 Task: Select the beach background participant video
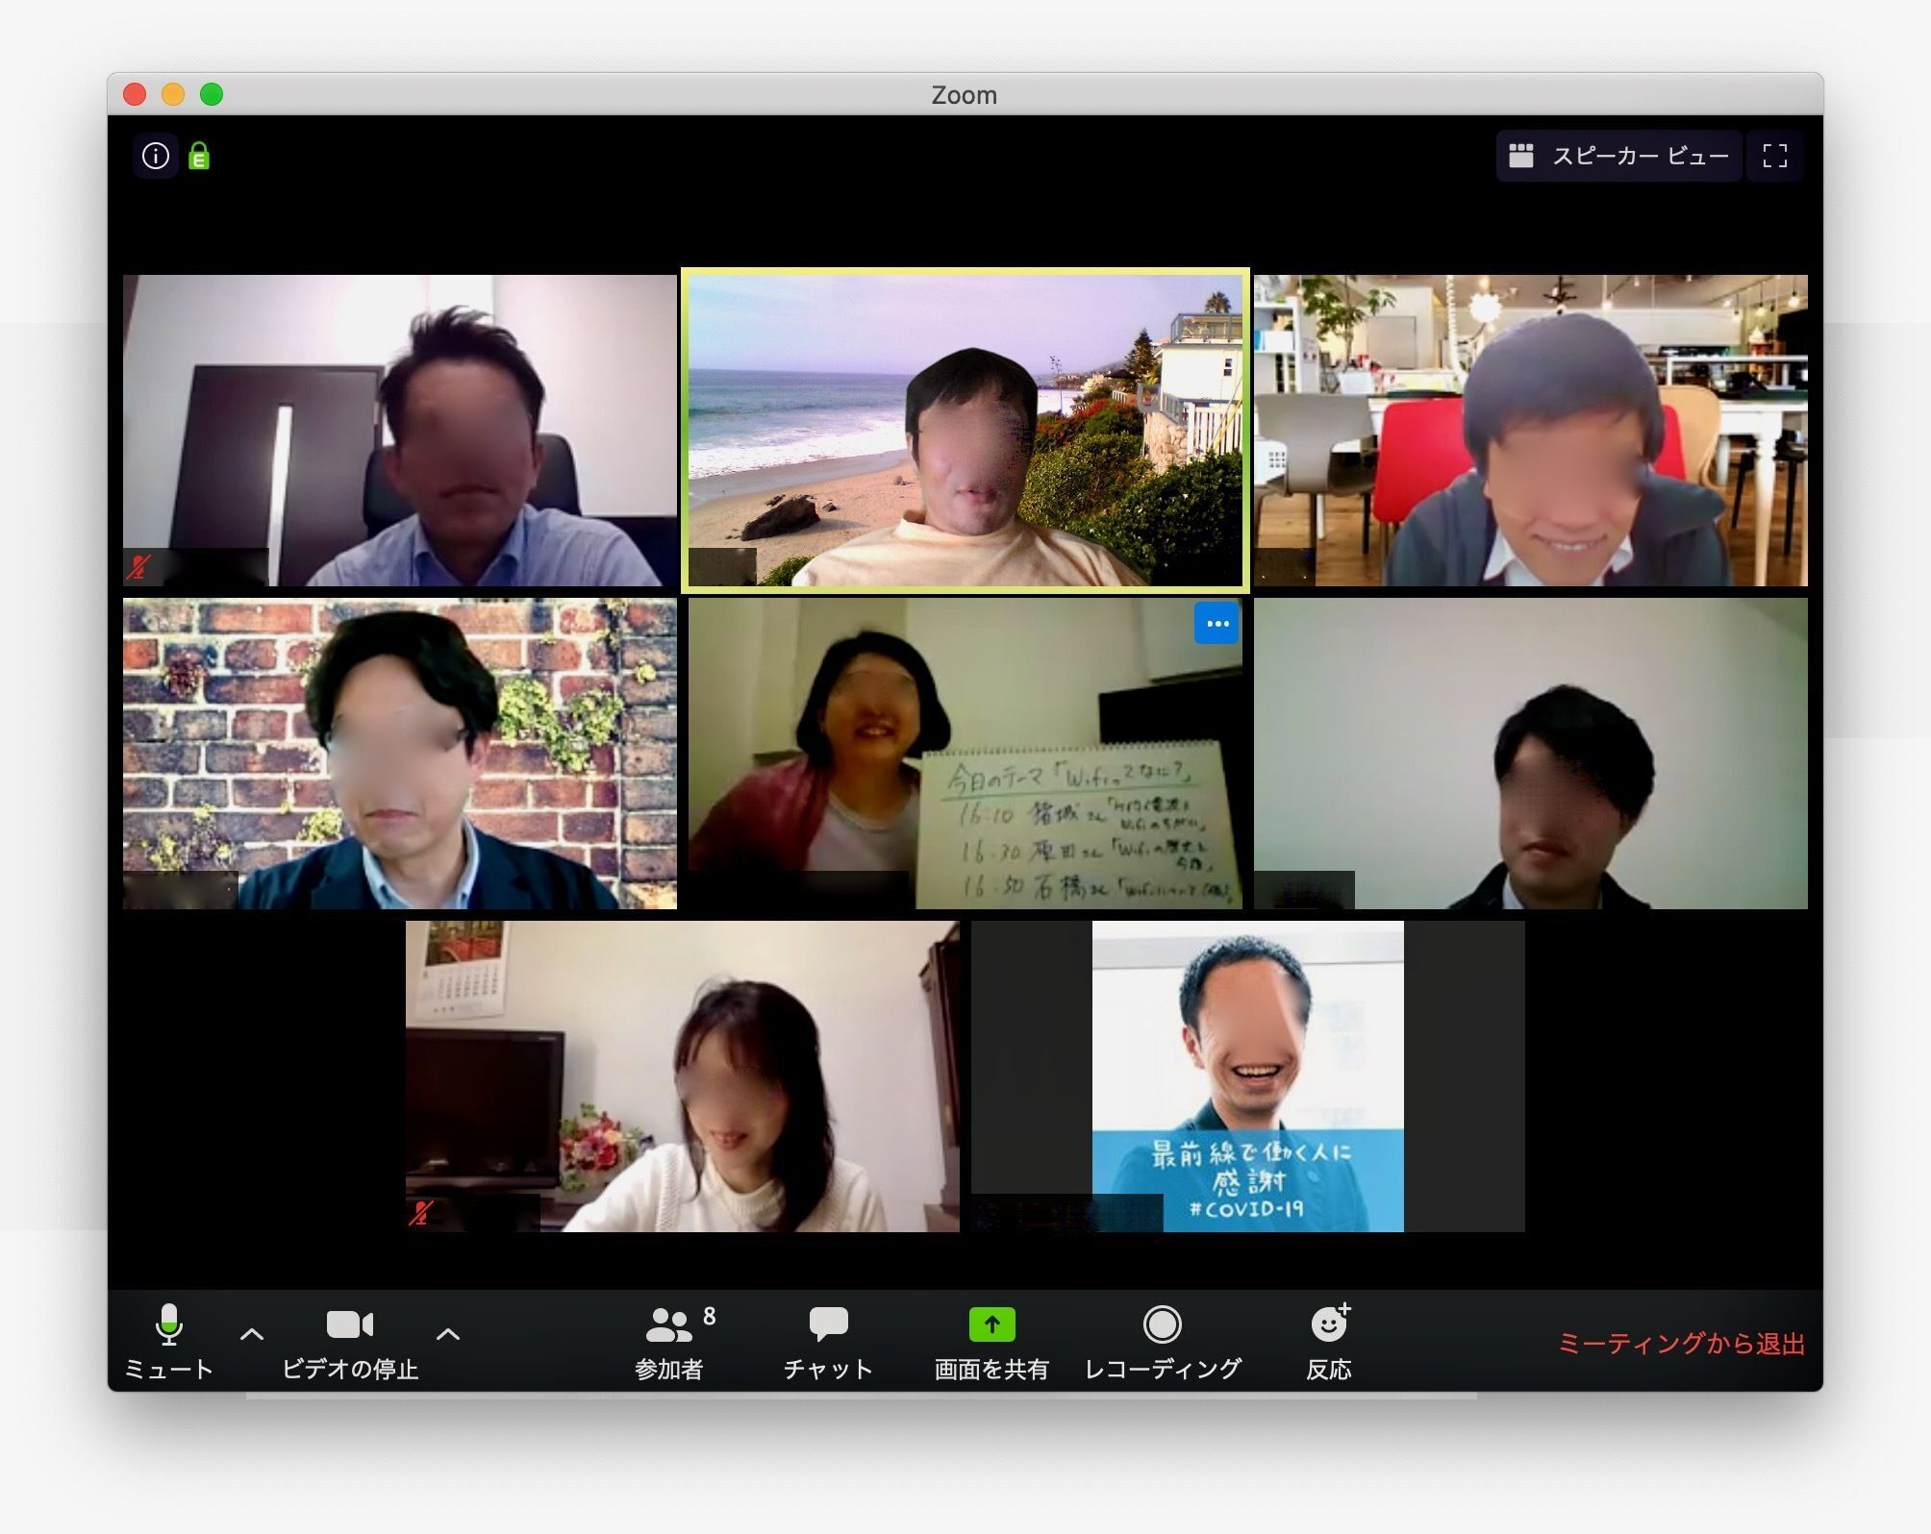pos(965,430)
